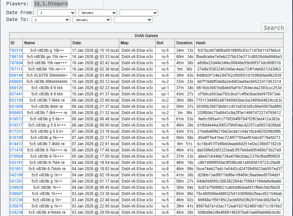Select game name '5x5 xl83tb 4-5kkkk re'

pyautogui.click(x=47, y=212)
